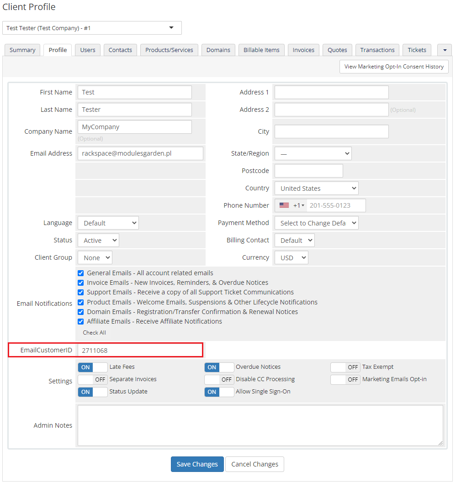Focus the Postcode field
This screenshot has height=482, width=456.
pos(308,171)
